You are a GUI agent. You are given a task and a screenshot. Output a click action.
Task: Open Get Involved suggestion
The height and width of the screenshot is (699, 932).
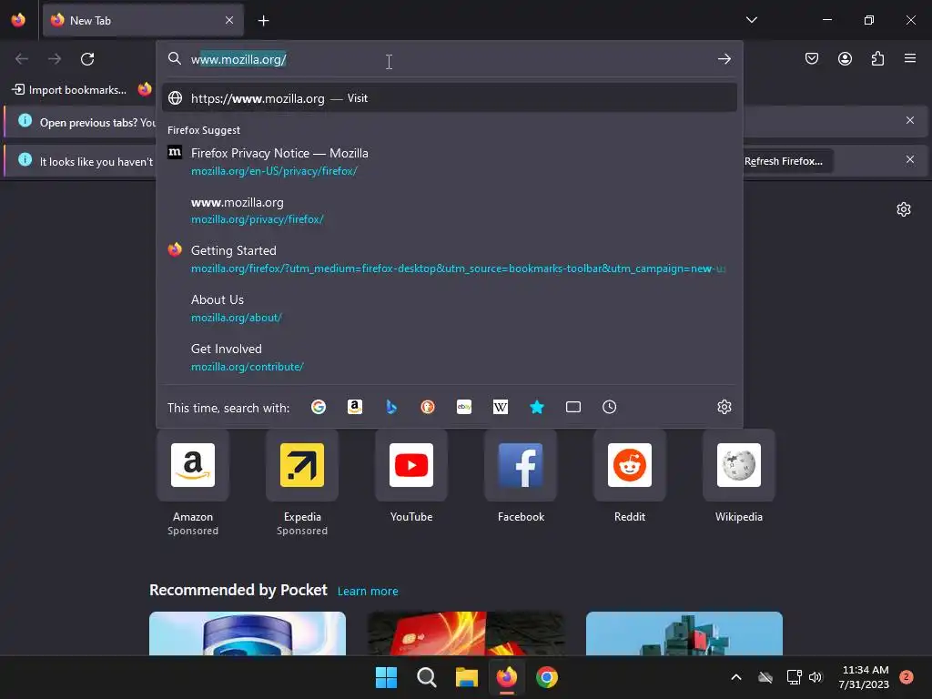click(450, 357)
